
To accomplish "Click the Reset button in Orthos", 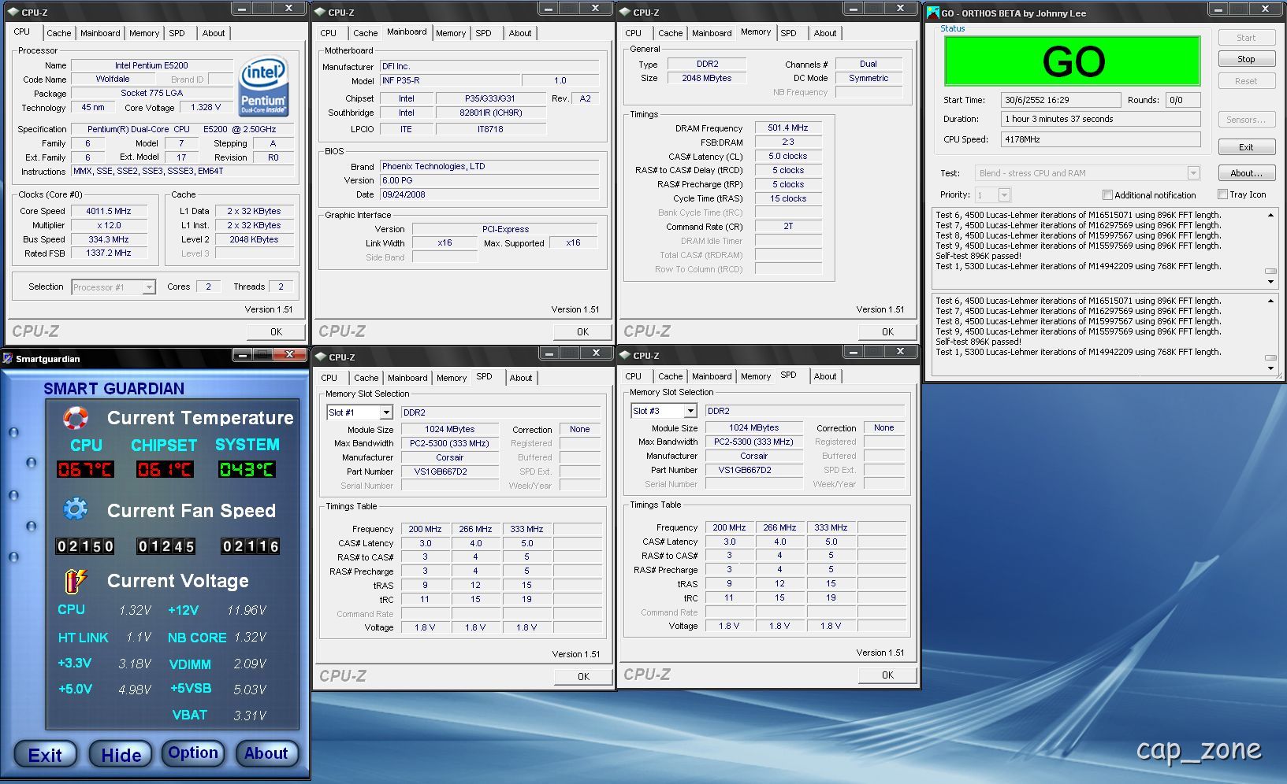I will point(1246,81).
